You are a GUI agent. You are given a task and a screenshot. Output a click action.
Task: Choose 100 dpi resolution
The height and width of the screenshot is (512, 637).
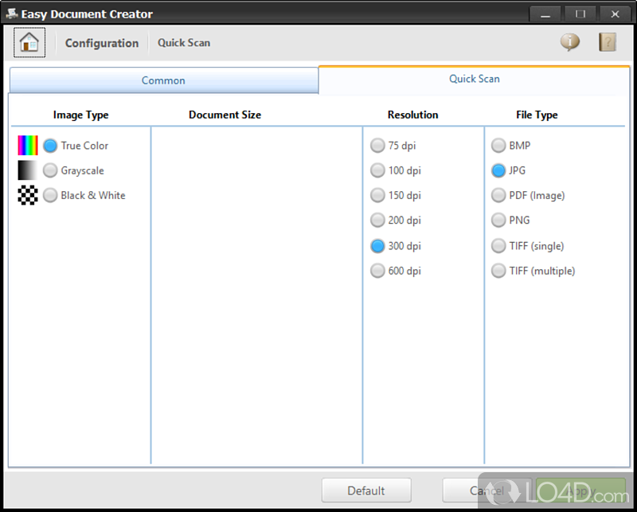pyautogui.click(x=377, y=170)
